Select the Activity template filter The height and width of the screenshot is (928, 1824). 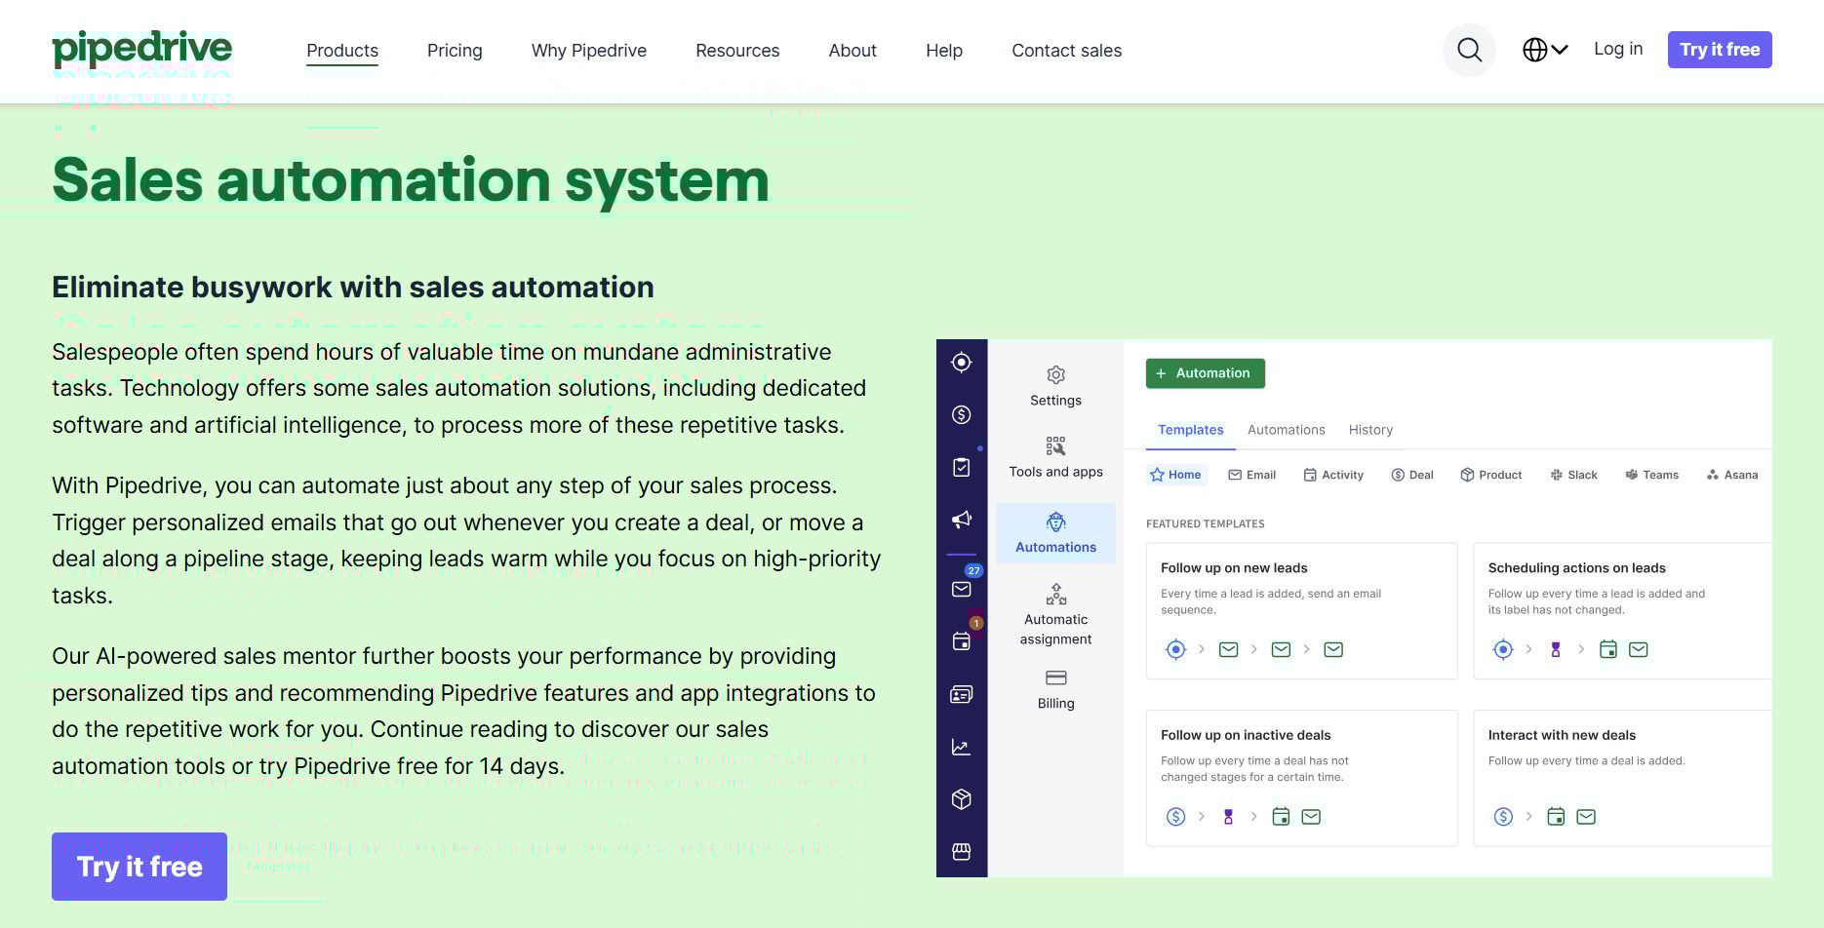point(1333,475)
